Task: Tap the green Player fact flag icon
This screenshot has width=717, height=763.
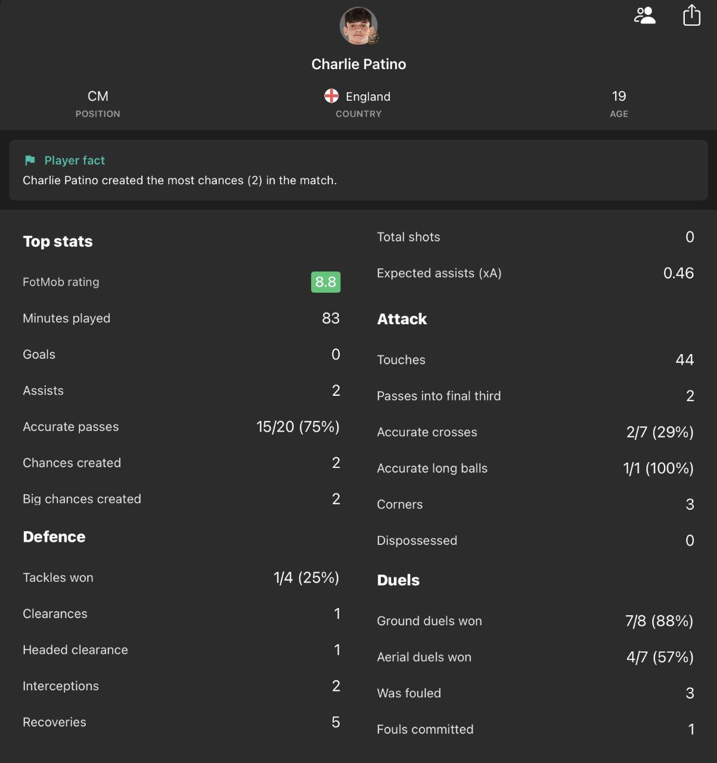Action: [30, 160]
